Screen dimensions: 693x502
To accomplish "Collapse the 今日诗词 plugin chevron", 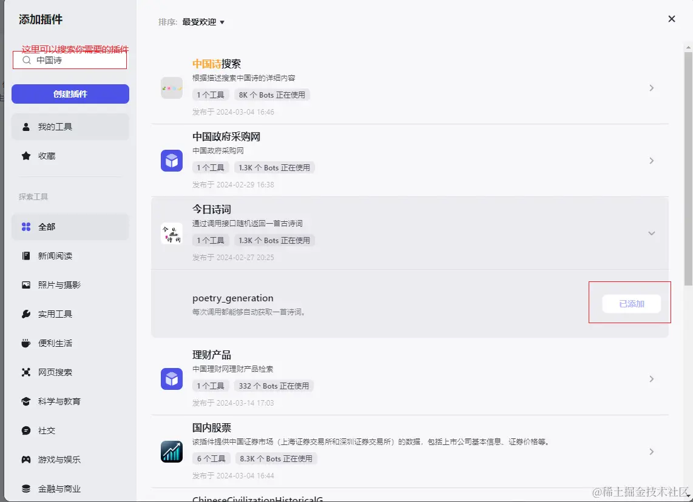I will (x=652, y=233).
